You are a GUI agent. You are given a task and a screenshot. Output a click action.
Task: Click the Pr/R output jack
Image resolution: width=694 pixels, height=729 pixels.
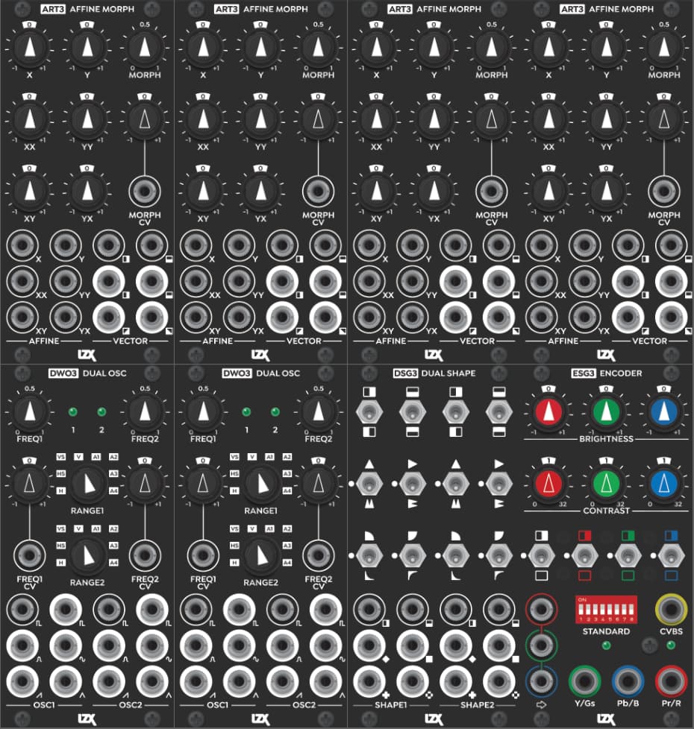tap(671, 681)
